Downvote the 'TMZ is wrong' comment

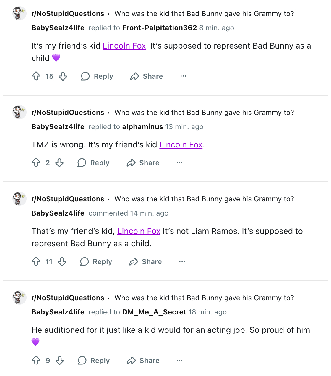tap(59, 163)
